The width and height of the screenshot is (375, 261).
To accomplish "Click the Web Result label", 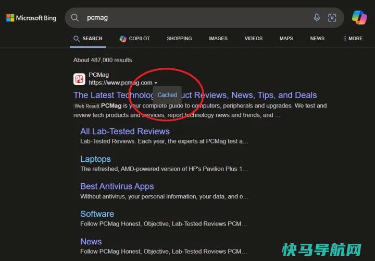I will [x=86, y=106].
